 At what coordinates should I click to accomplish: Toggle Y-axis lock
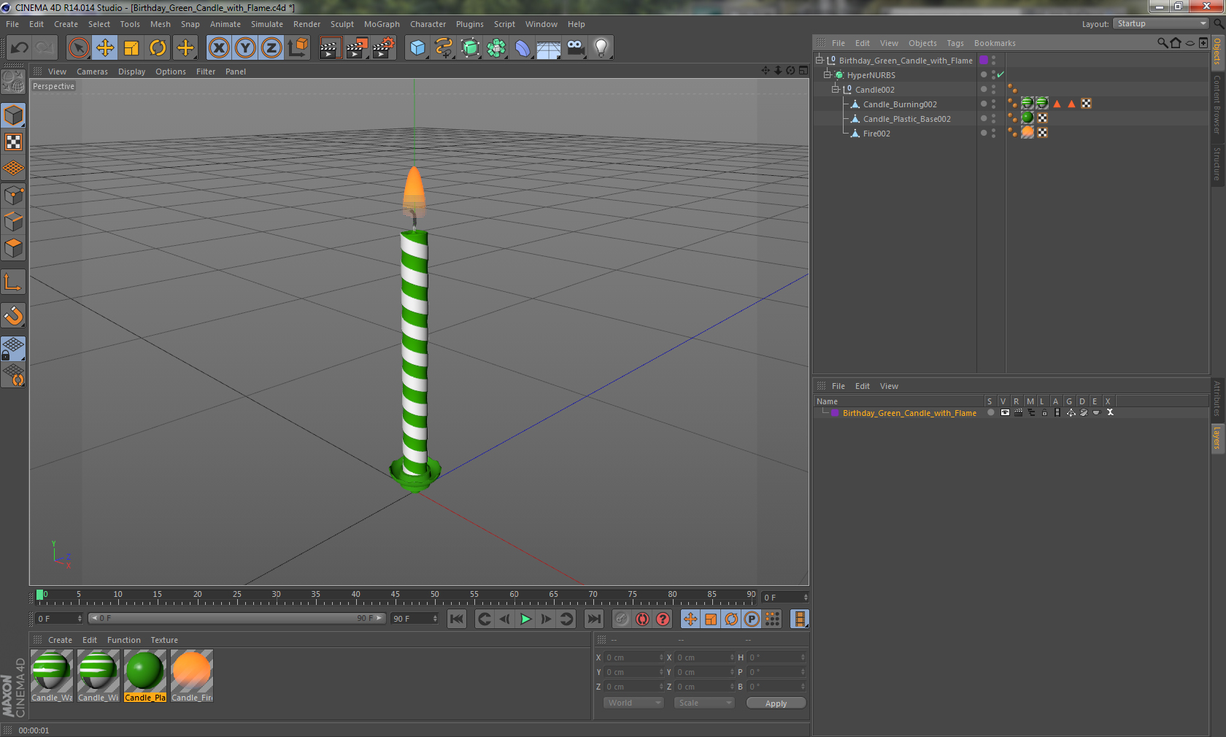click(x=245, y=48)
